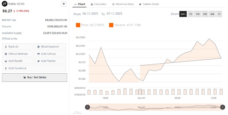Screen dimensions: 228x115
Task: Open the XLM Facebook page
Action: (34, 68)
